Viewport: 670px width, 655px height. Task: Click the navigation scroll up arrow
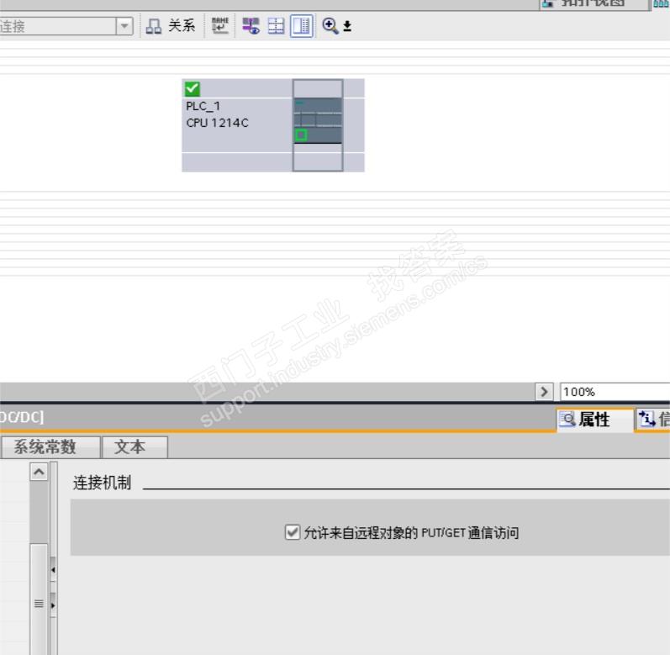(x=39, y=472)
